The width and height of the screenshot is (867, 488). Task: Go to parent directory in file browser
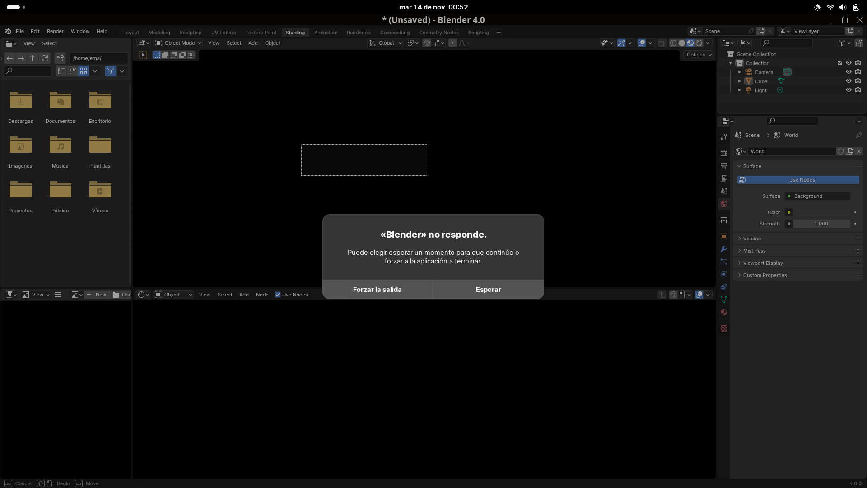(x=33, y=58)
